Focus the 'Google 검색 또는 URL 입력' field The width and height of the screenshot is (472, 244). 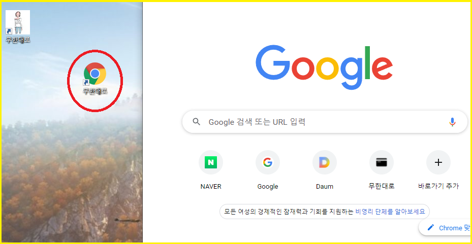[x=325, y=122]
